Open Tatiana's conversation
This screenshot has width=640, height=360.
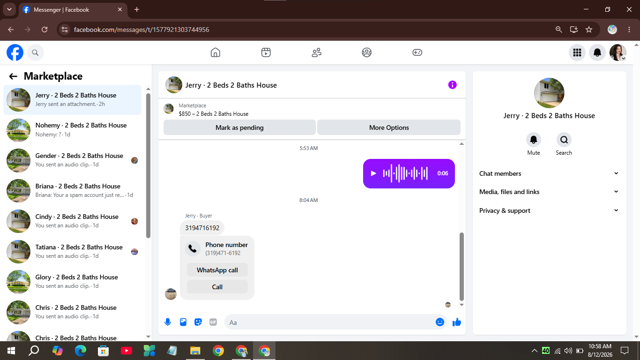point(73,252)
